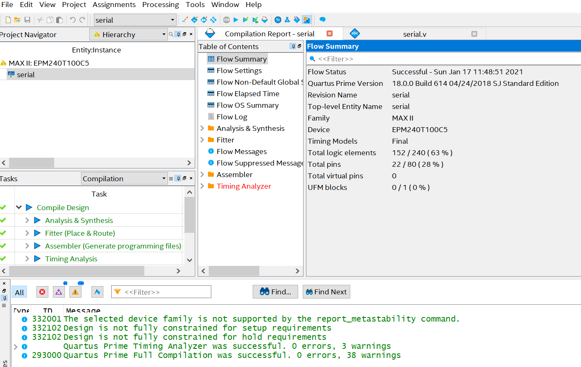Viewport: 581px width, 367px height.
Task: Click the Stop Processing icon
Action: (227, 20)
